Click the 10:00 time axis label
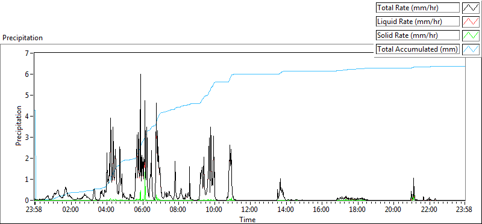This screenshot has height=224, width=482. click(214, 210)
